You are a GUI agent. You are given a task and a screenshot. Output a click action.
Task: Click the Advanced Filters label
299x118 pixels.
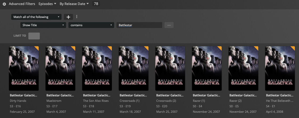tap(22, 4)
